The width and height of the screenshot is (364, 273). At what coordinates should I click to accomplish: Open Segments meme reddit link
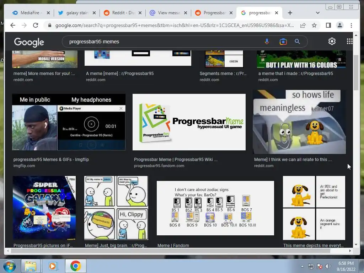223,73
